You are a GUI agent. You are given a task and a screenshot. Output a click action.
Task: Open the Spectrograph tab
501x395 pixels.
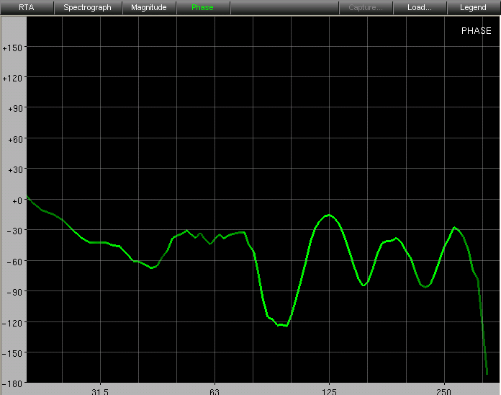[x=88, y=7]
